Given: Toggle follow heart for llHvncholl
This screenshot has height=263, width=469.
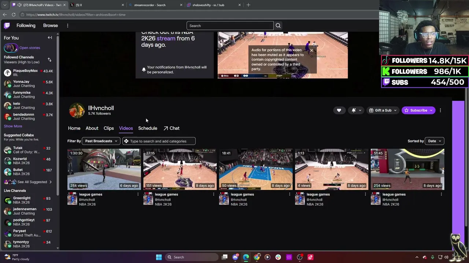Looking at the screenshot, I should (x=339, y=110).
